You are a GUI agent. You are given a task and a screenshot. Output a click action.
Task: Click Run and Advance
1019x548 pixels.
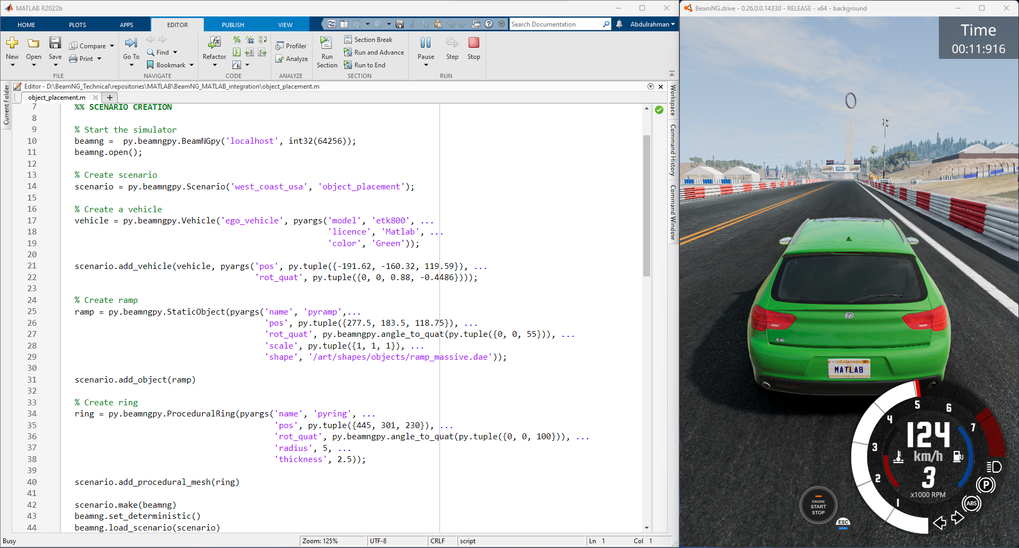[374, 53]
